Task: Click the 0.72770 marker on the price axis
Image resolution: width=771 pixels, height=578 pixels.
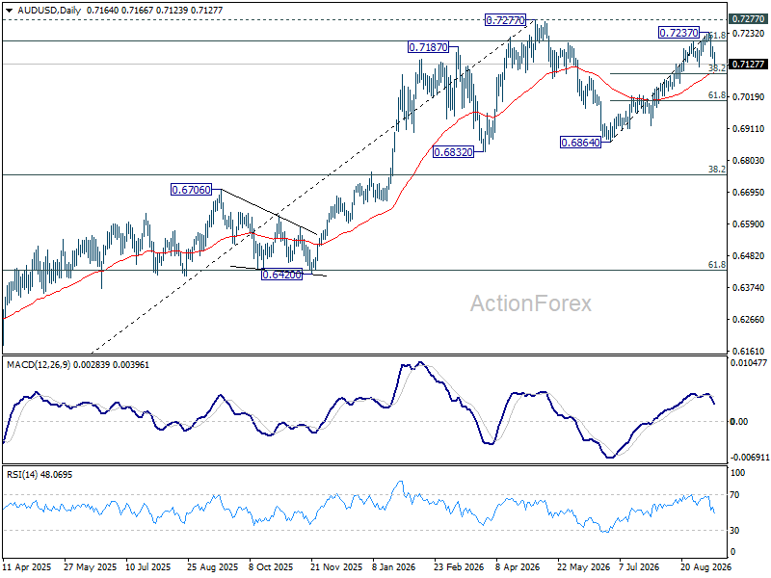Action: 748,18
